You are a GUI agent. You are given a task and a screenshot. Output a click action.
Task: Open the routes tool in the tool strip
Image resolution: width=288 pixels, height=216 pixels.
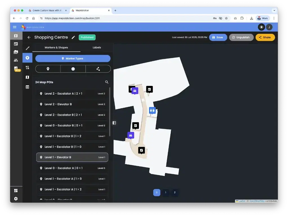(x=27, y=68)
